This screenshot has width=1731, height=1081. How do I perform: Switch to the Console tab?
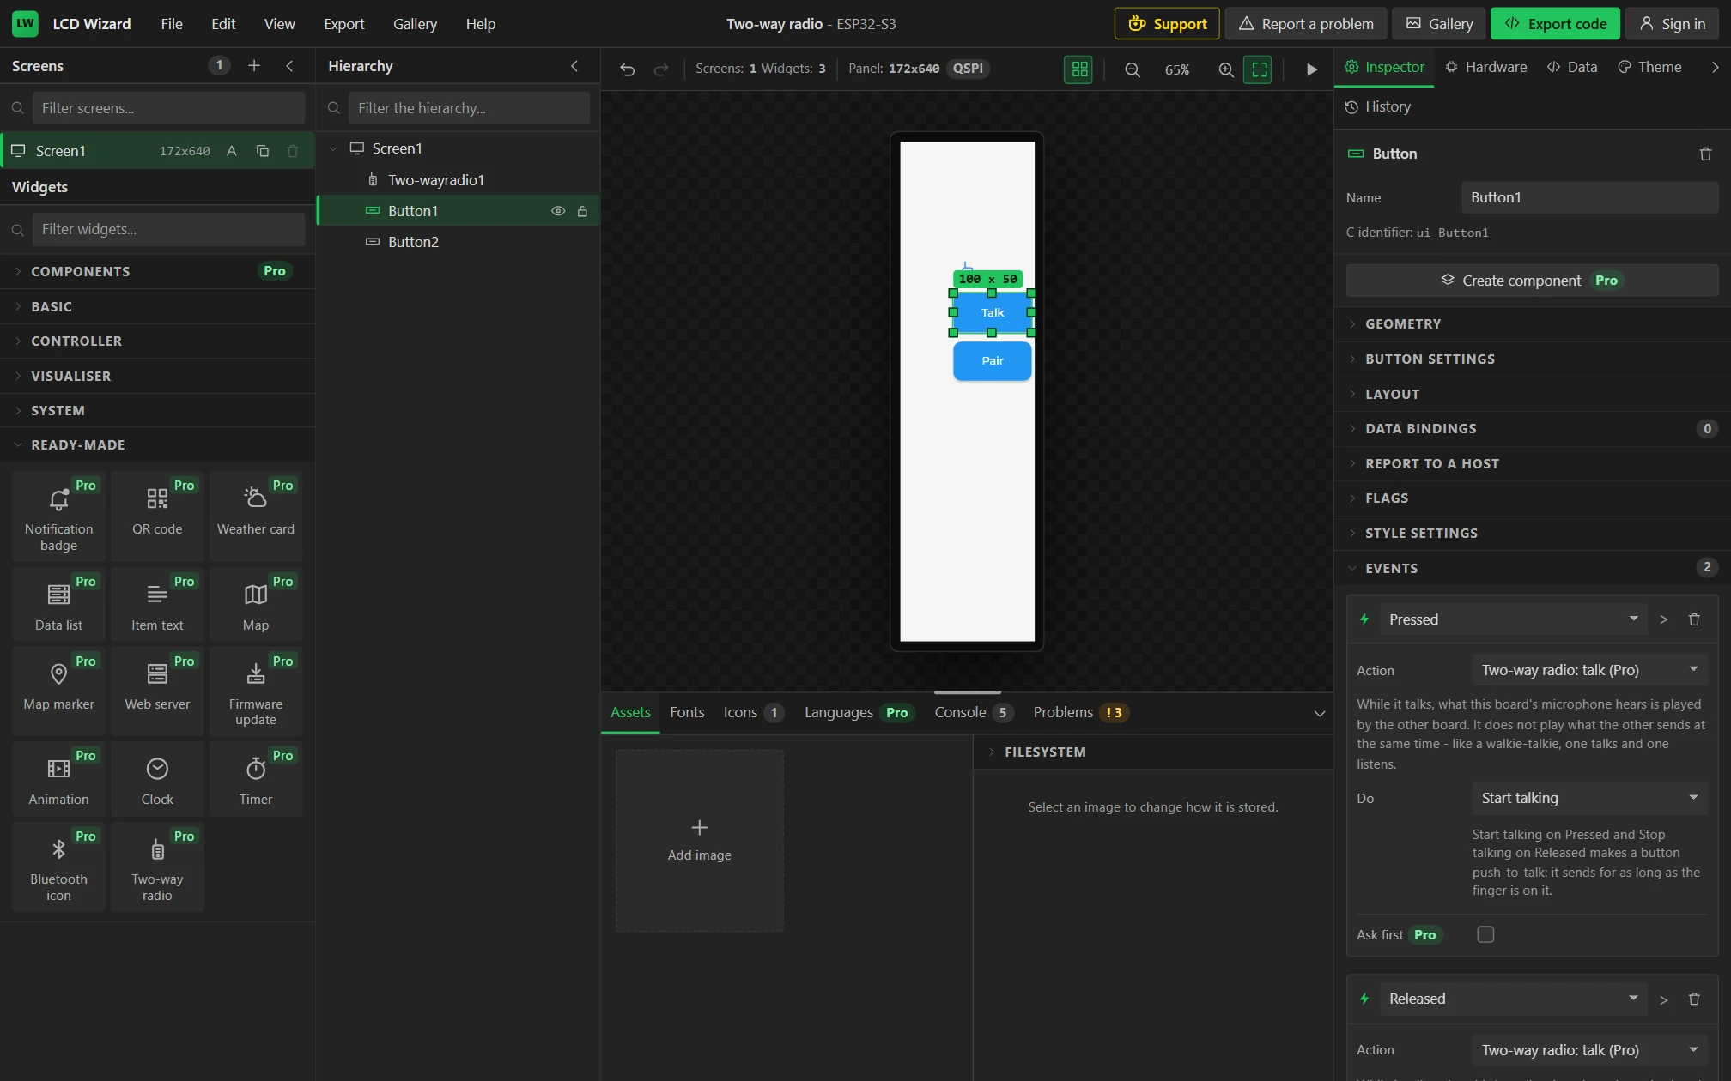[973, 712]
